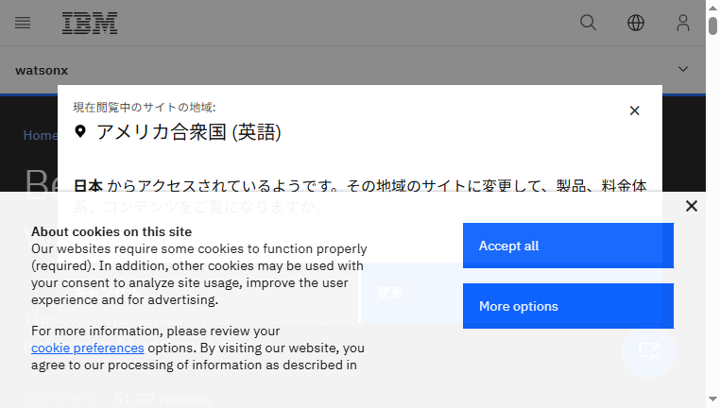Follow the cookie preferences link
Image resolution: width=720 pixels, height=408 pixels.
pyautogui.click(x=88, y=348)
